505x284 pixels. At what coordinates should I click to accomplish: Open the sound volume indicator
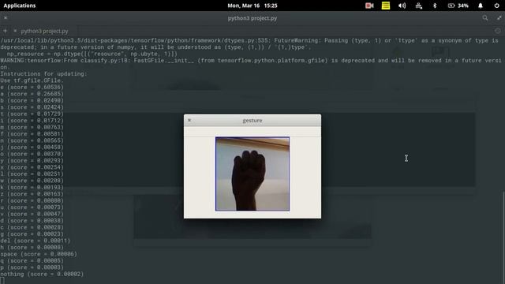click(x=402, y=6)
